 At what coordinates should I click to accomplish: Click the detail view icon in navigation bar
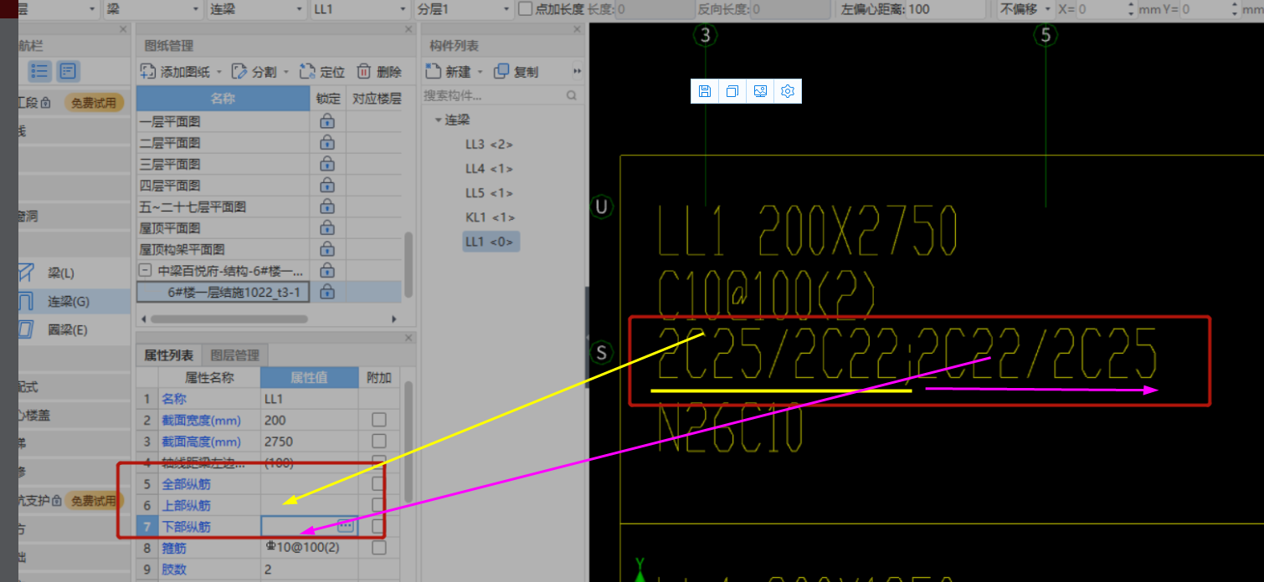[68, 71]
